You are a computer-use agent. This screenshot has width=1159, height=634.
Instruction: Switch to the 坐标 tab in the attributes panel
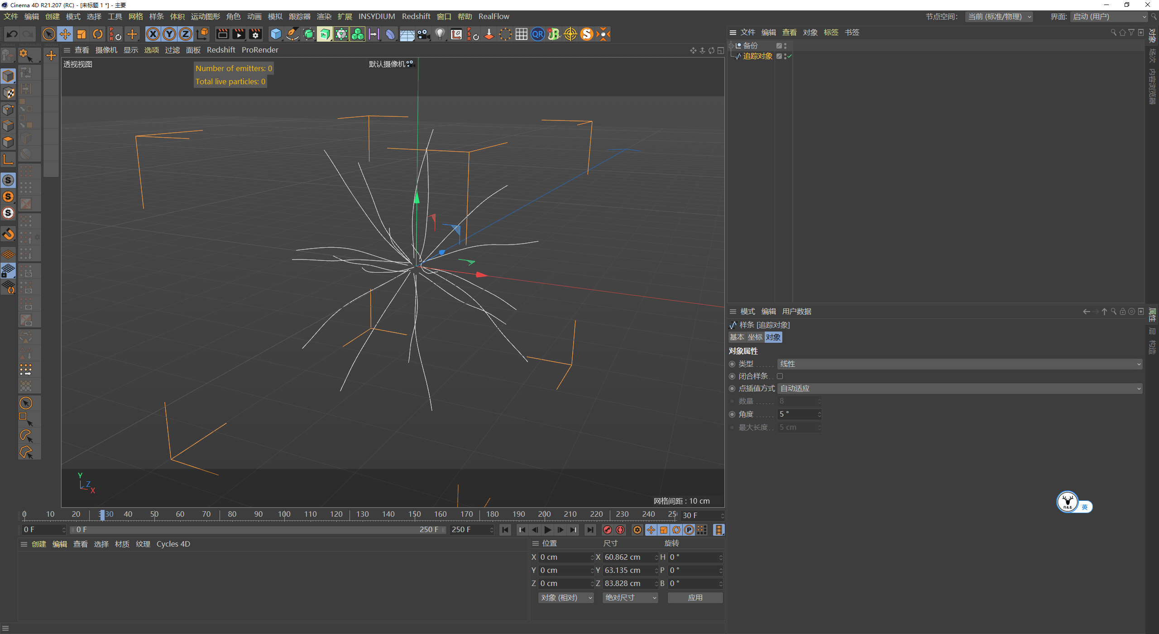point(755,337)
